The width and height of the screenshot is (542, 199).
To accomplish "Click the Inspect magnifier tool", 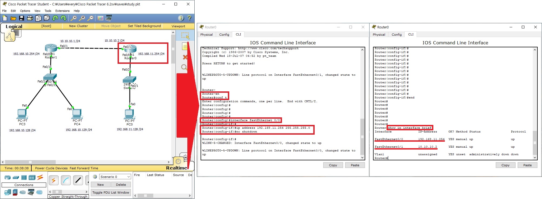I will pos(184,67).
